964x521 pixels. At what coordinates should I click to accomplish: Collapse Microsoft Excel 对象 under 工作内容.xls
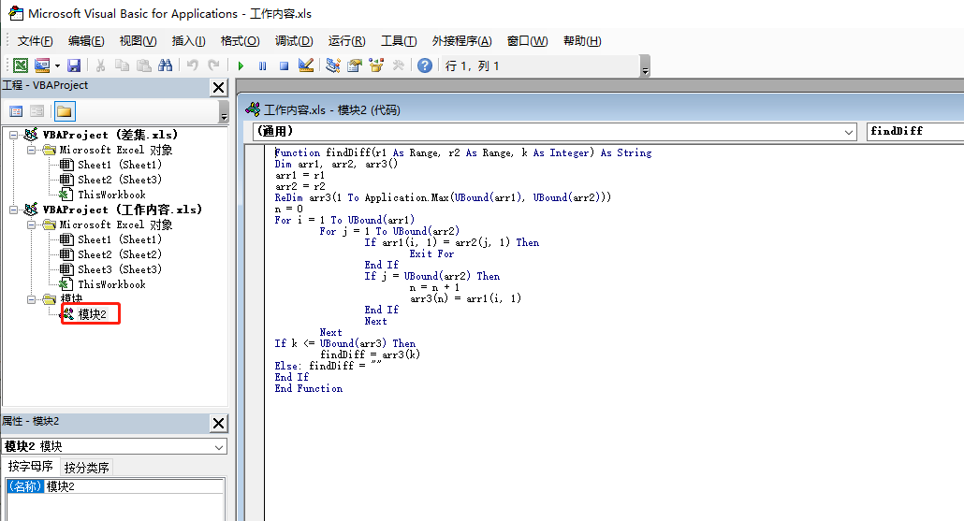coord(31,224)
